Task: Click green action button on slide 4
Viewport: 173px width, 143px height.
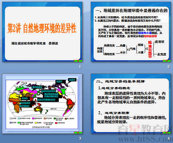Action: point(167,133)
